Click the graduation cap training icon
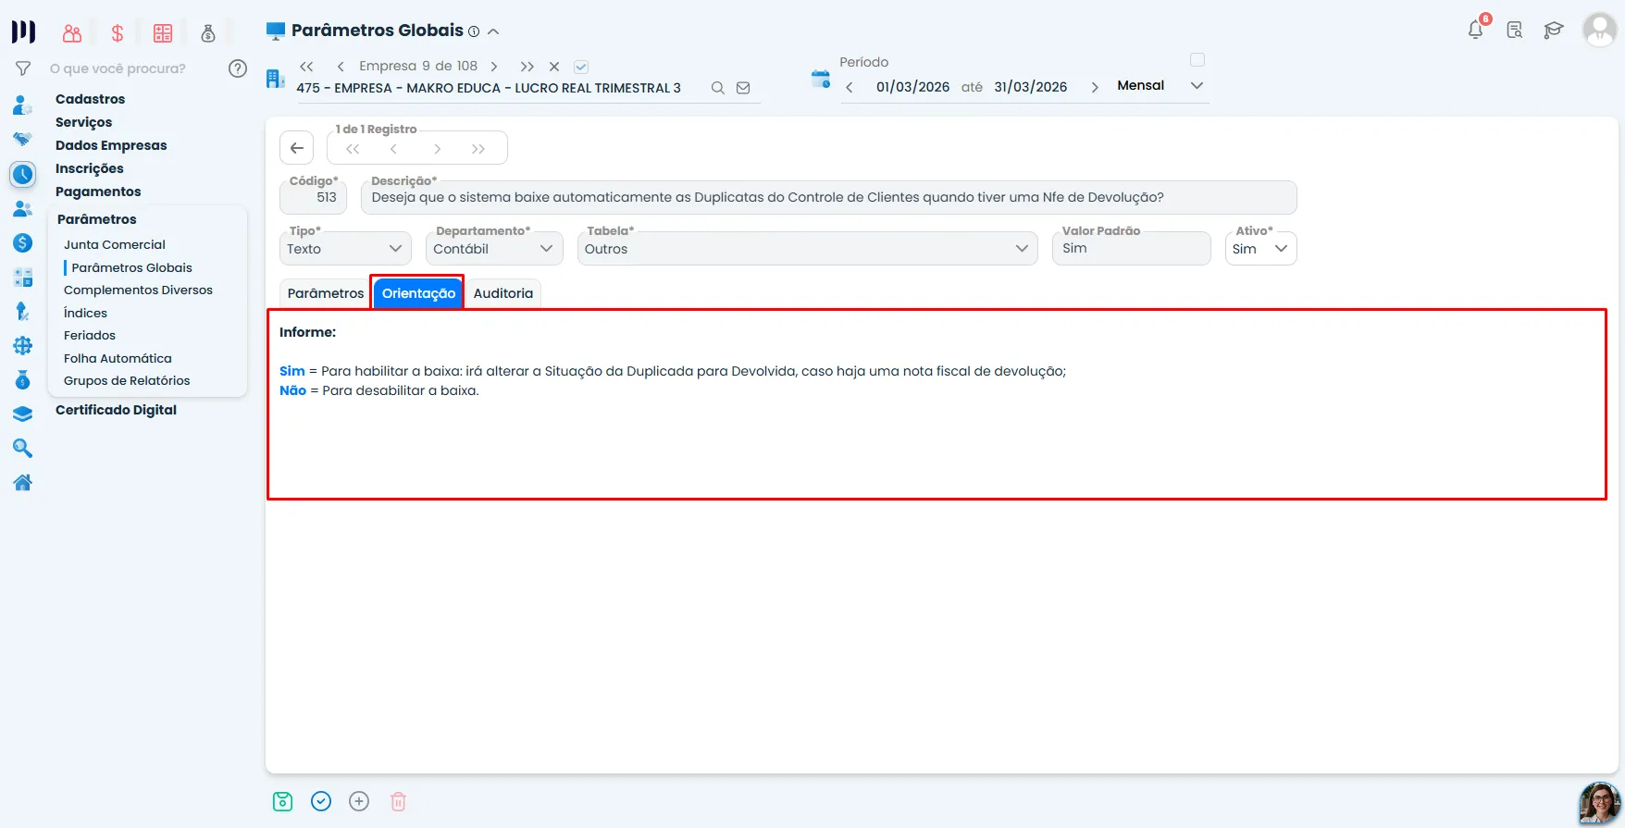This screenshot has height=828, width=1625. coord(1554,31)
